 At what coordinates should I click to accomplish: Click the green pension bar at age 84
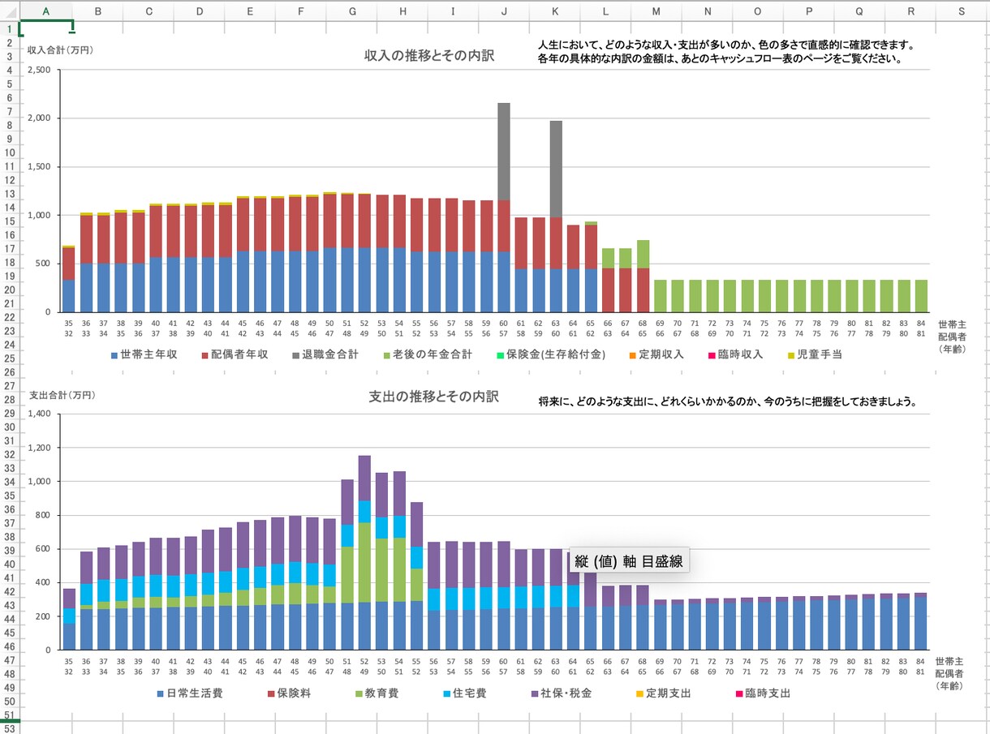[921, 296]
